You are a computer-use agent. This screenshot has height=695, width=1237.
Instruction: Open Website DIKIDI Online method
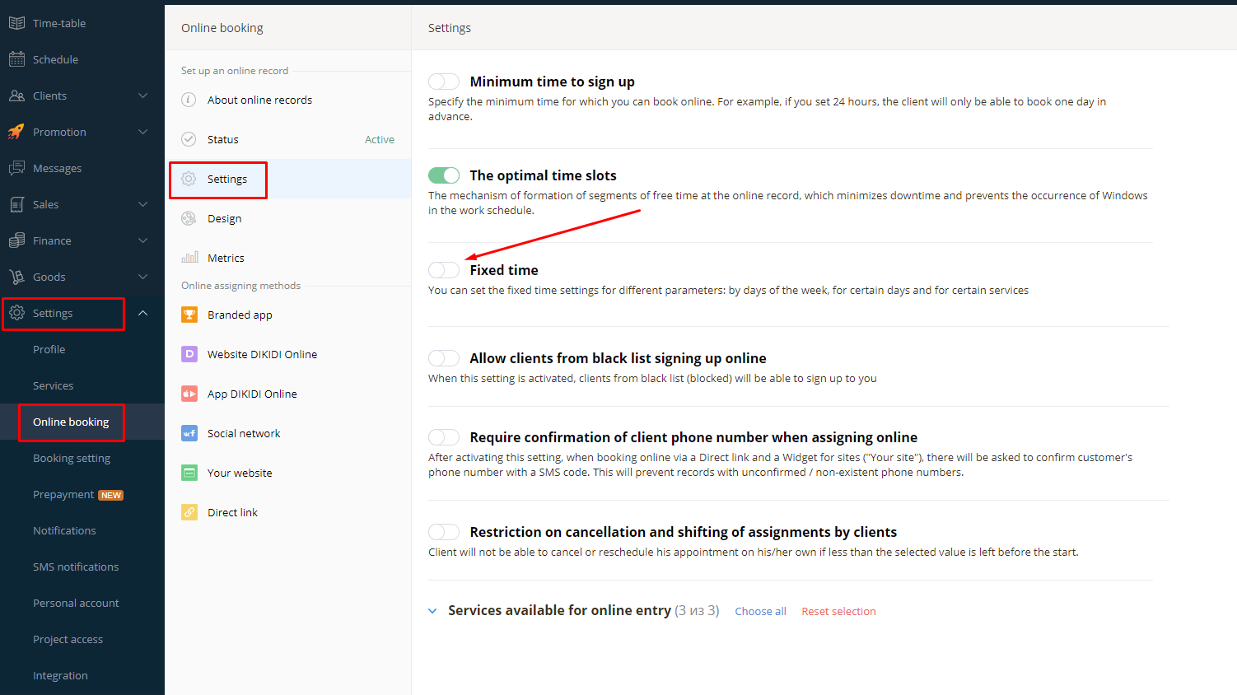tap(262, 354)
